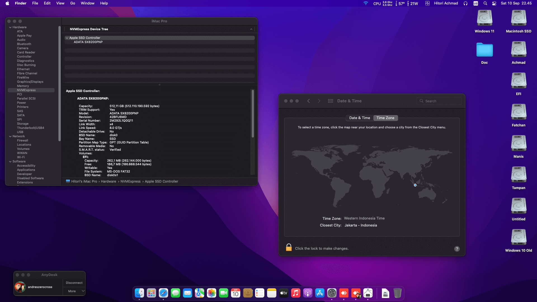
Task: Open the show-all grid icon in preferences
Action: point(330,101)
